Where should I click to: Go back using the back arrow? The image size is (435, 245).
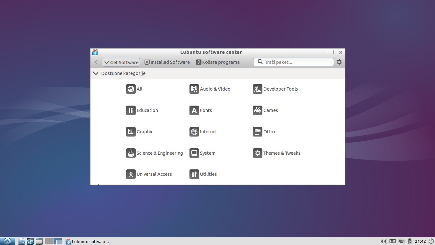96,62
